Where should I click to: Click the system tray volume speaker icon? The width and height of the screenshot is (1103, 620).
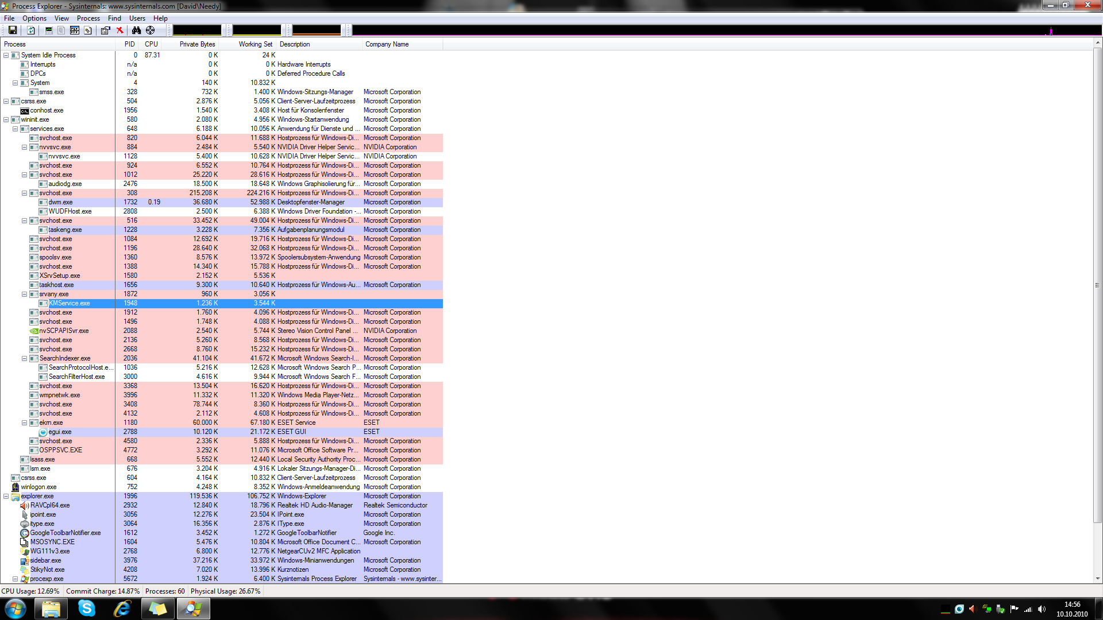pyautogui.click(x=1042, y=609)
